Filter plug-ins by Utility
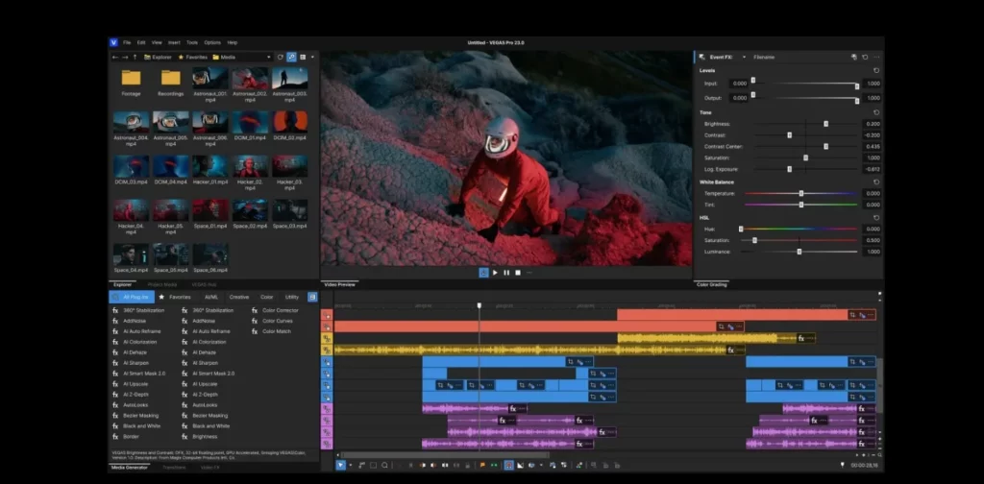This screenshot has height=484, width=984. (x=292, y=297)
